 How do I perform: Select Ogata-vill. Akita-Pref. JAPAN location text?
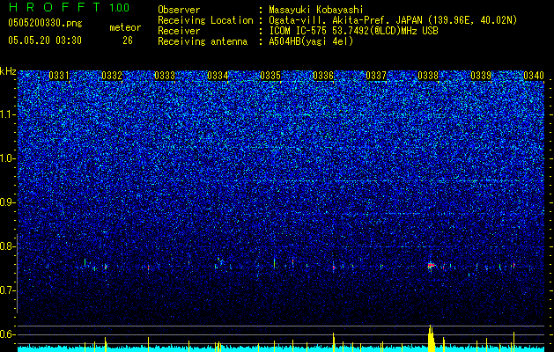coord(393,20)
